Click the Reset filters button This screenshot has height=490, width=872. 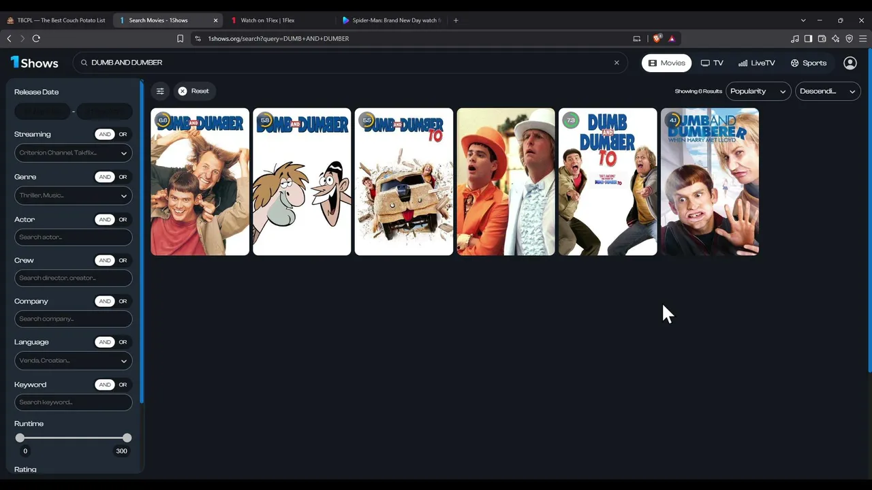(x=193, y=91)
